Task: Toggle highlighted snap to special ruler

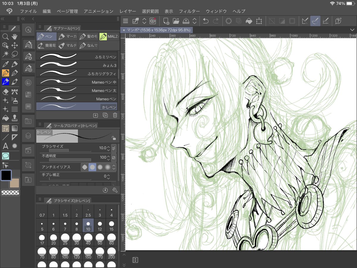Action: pyautogui.click(x=315, y=21)
